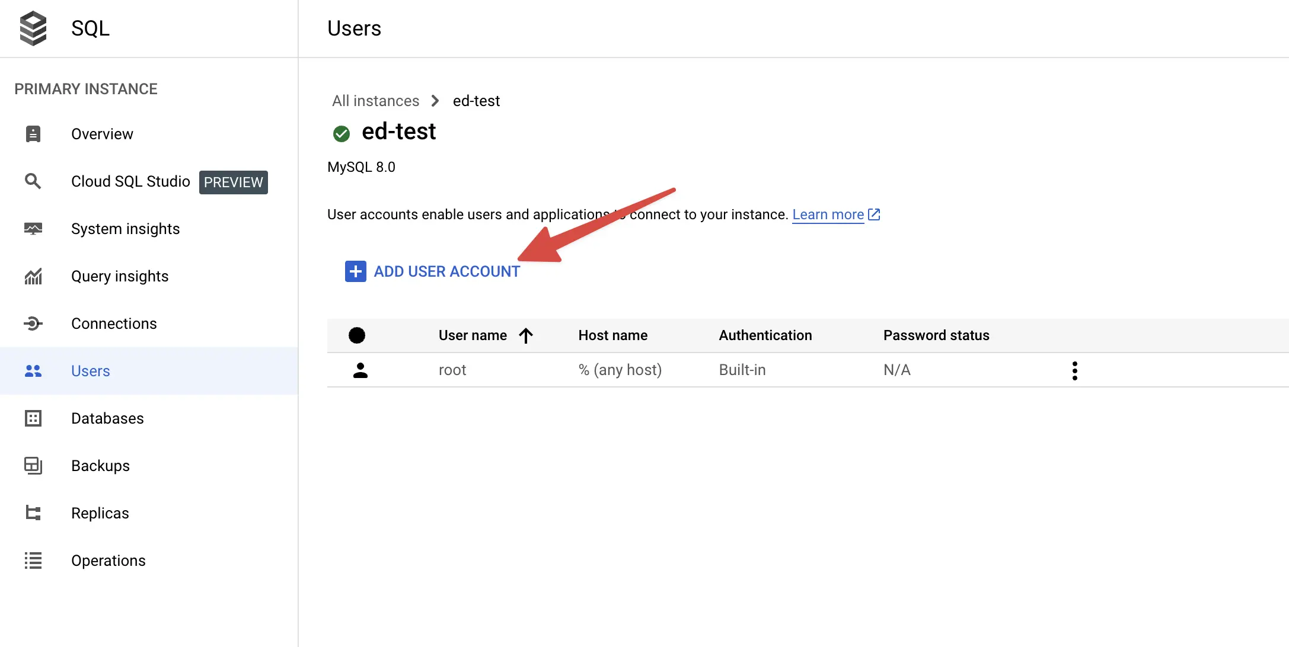Open Overview via its document icon
The height and width of the screenshot is (647, 1289).
(x=33, y=134)
